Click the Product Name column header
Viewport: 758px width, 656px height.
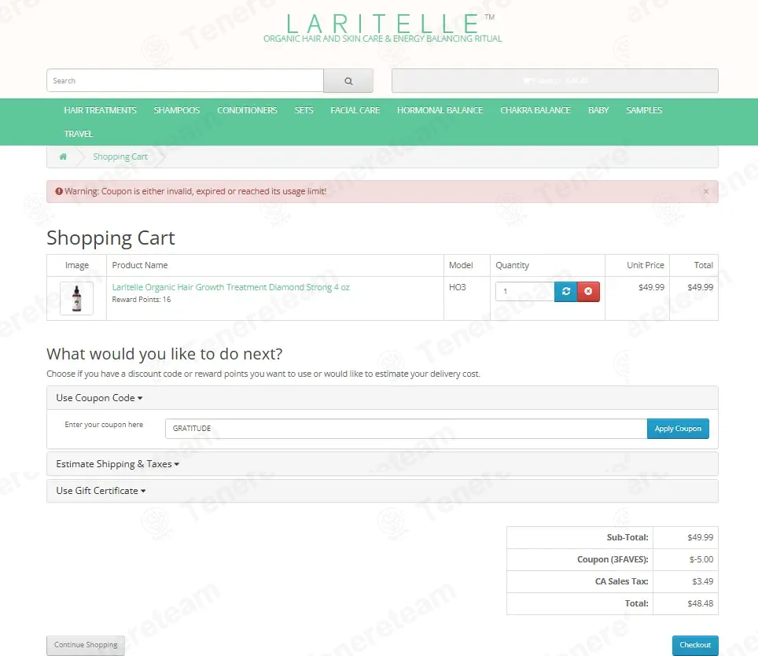coord(140,265)
